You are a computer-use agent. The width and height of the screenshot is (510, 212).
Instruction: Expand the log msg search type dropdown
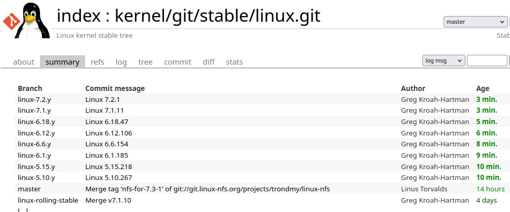(x=443, y=60)
